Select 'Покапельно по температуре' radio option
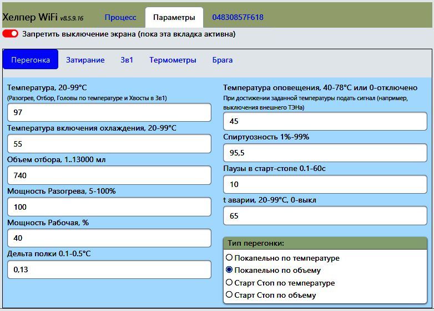The width and height of the screenshot is (434, 311). (x=229, y=258)
